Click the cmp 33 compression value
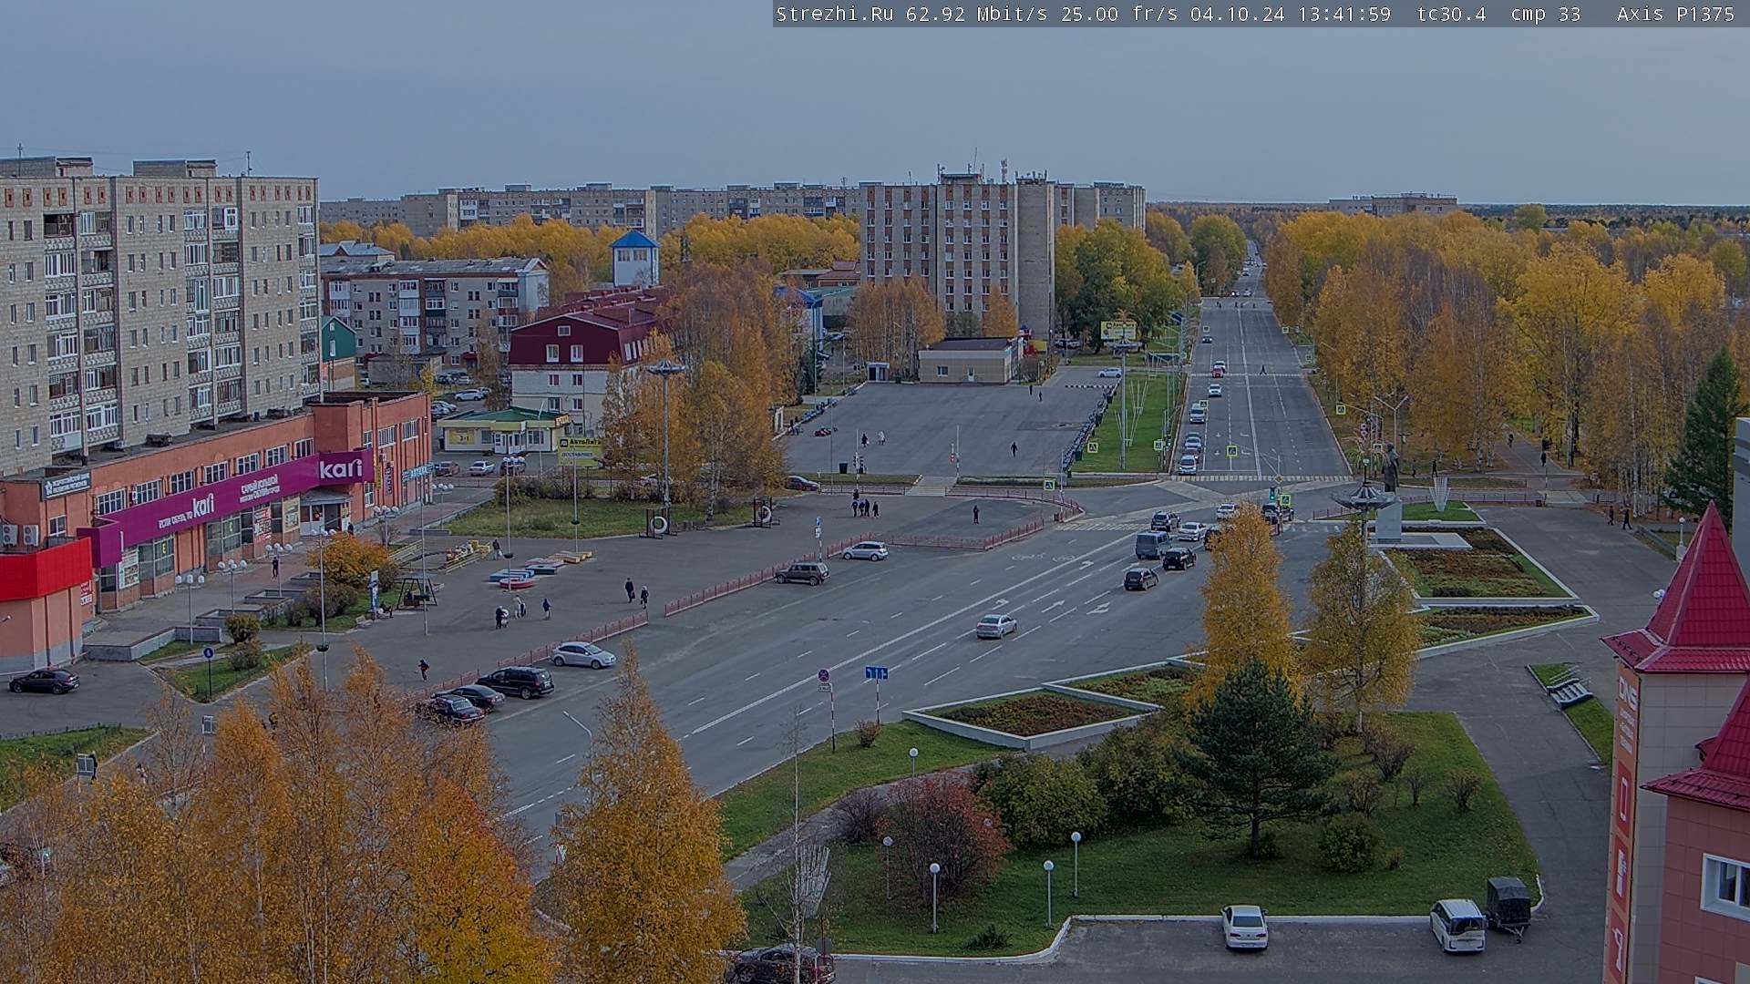The width and height of the screenshot is (1750, 984). tap(1545, 14)
